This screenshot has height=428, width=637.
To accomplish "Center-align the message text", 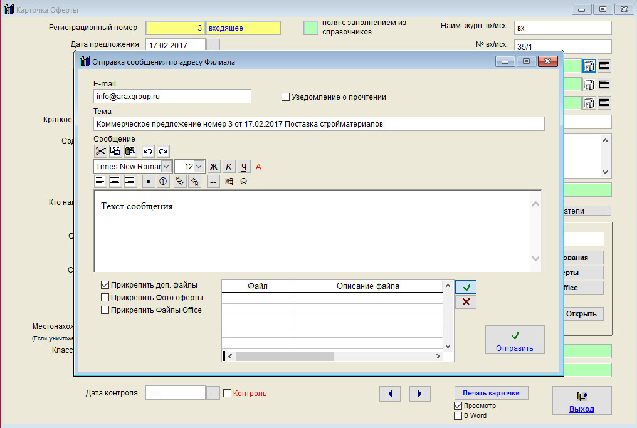I will [115, 182].
